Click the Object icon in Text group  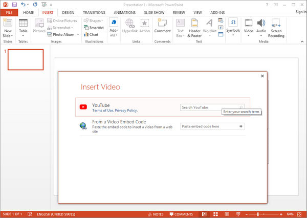point(221,34)
